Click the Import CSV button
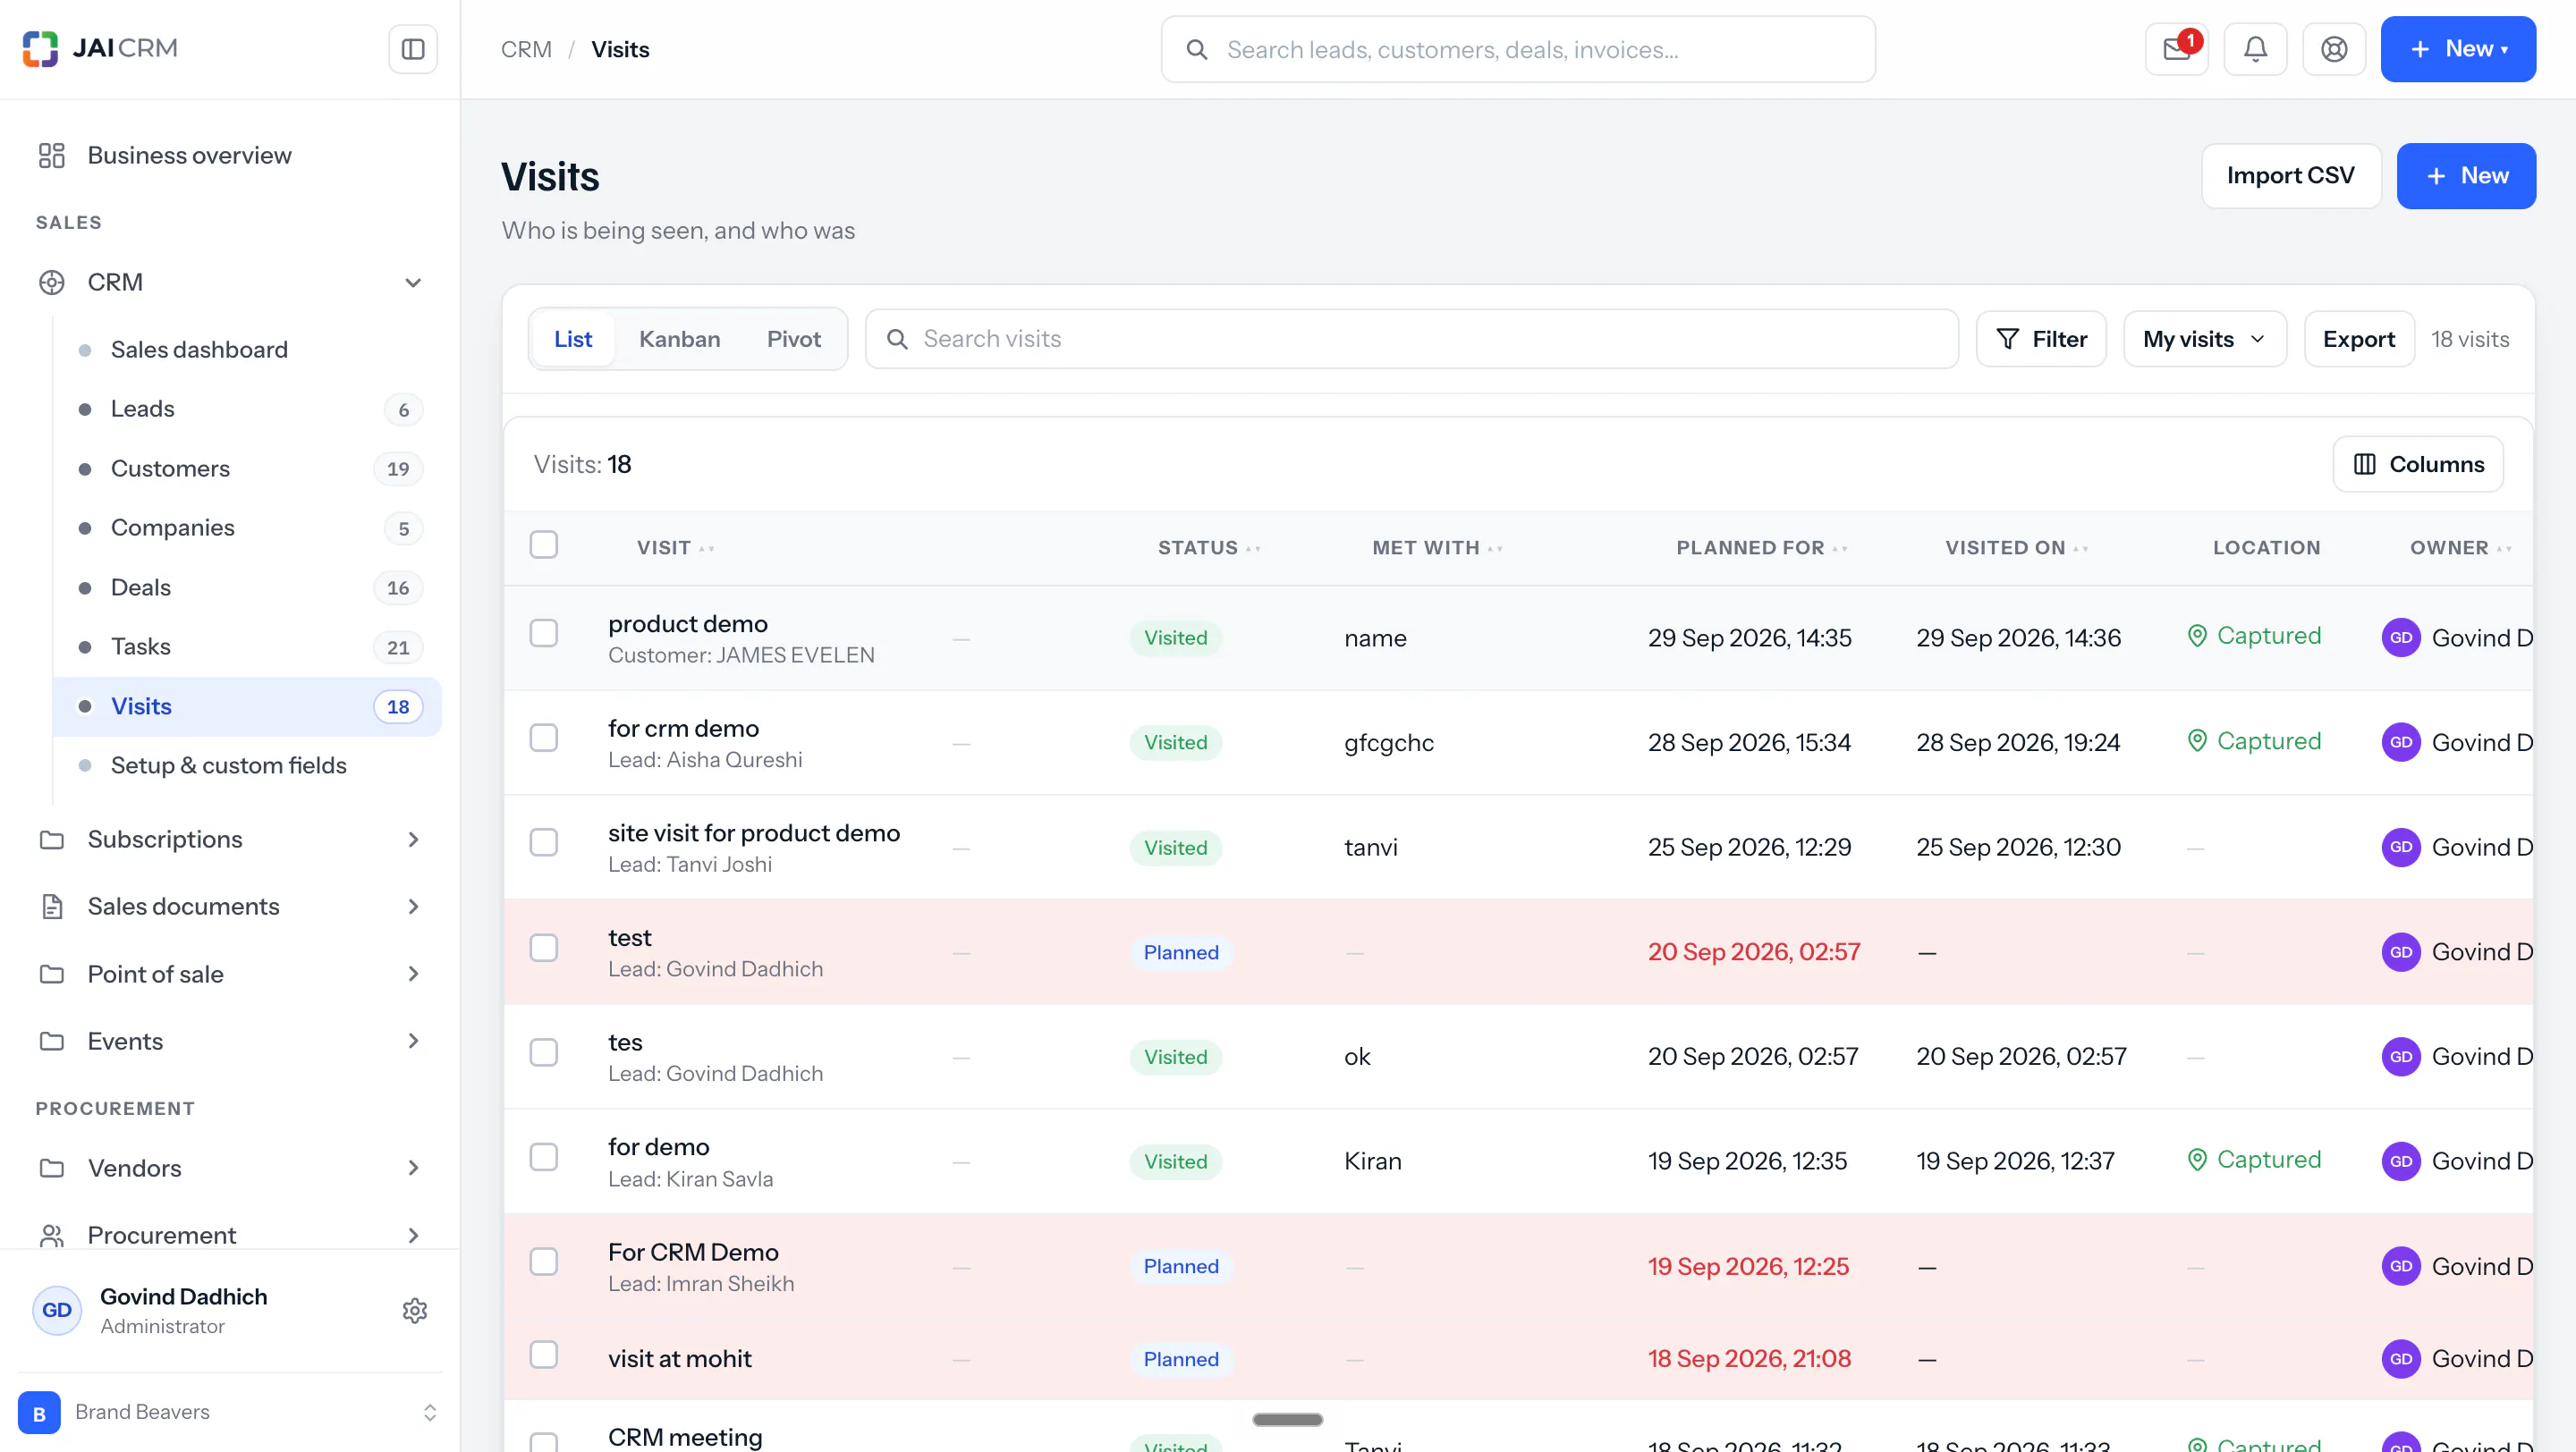The width and height of the screenshot is (2576, 1452). [x=2291, y=176]
